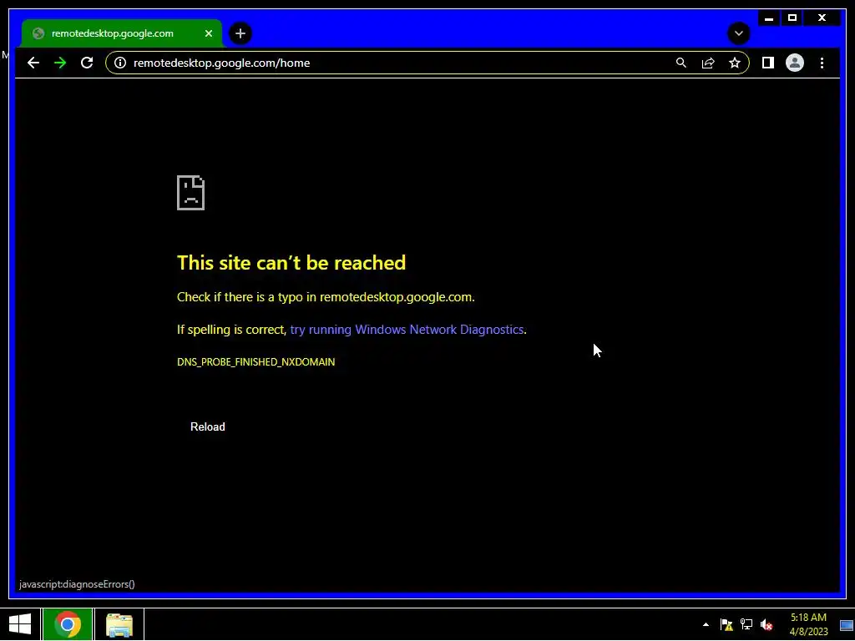Click the network status tray icon
This screenshot has height=641, width=855.
coord(746,624)
